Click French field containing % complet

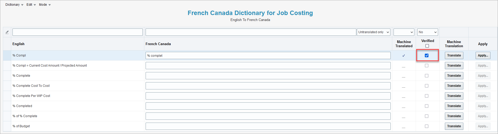[x=268, y=55]
